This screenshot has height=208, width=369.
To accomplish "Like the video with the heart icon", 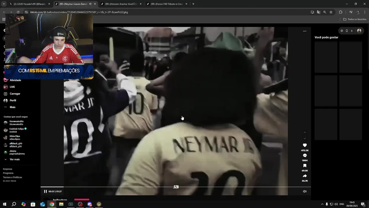I will pos(305,145).
